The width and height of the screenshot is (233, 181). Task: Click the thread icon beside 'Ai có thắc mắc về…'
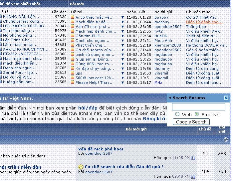(73, 17)
